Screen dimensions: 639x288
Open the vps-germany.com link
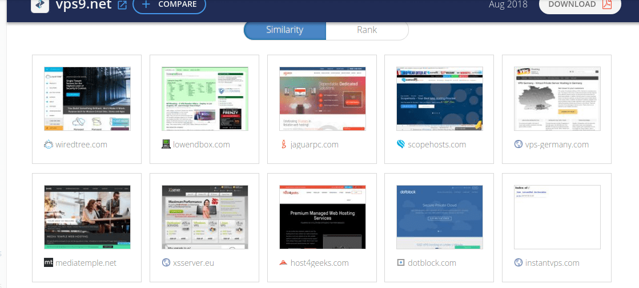(557, 145)
